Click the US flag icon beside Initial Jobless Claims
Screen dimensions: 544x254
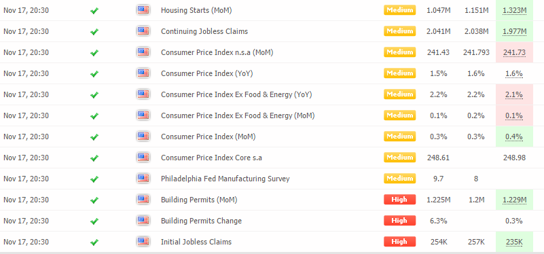[143, 242]
